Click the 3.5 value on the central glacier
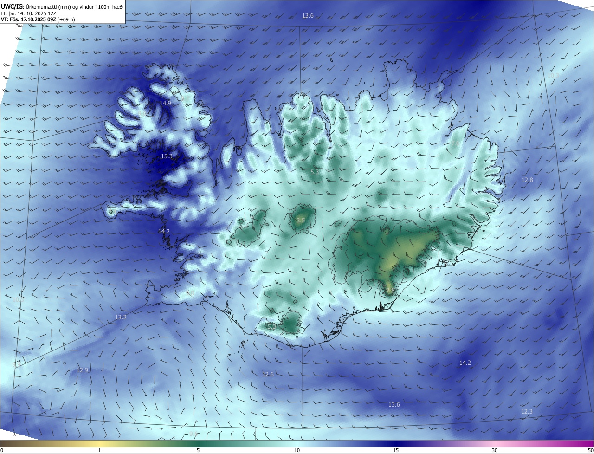 pyautogui.click(x=301, y=220)
